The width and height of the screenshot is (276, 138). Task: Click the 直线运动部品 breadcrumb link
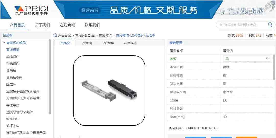point(85,35)
